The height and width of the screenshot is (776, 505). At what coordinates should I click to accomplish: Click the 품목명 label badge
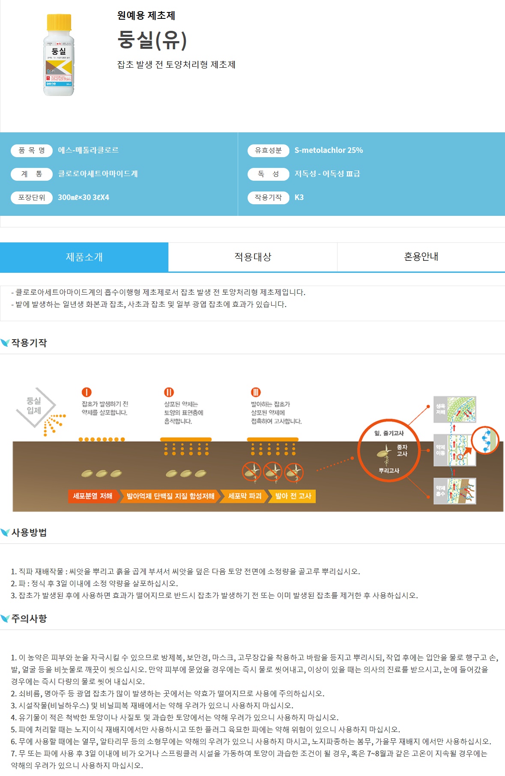(32, 150)
